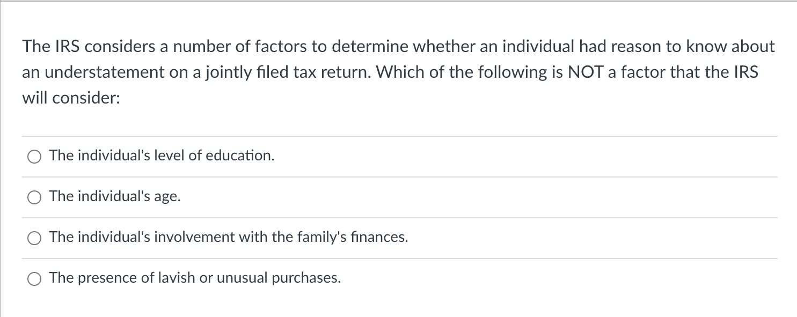Click the word "age" in the second answer
The image size is (797, 317).
(x=166, y=198)
